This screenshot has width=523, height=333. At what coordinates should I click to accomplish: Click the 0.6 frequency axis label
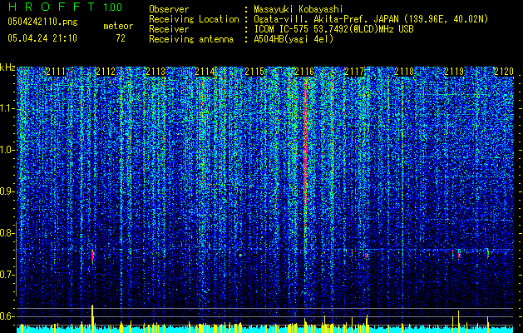coord(7,316)
